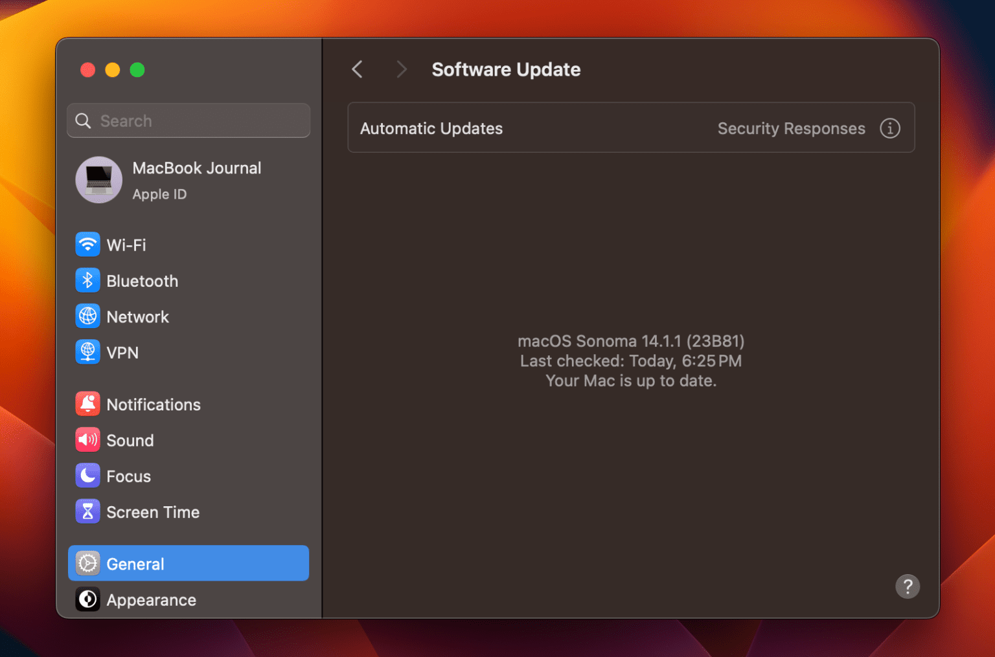Open help with the question mark icon
Image resolution: width=995 pixels, height=657 pixels.
tap(908, 586)
